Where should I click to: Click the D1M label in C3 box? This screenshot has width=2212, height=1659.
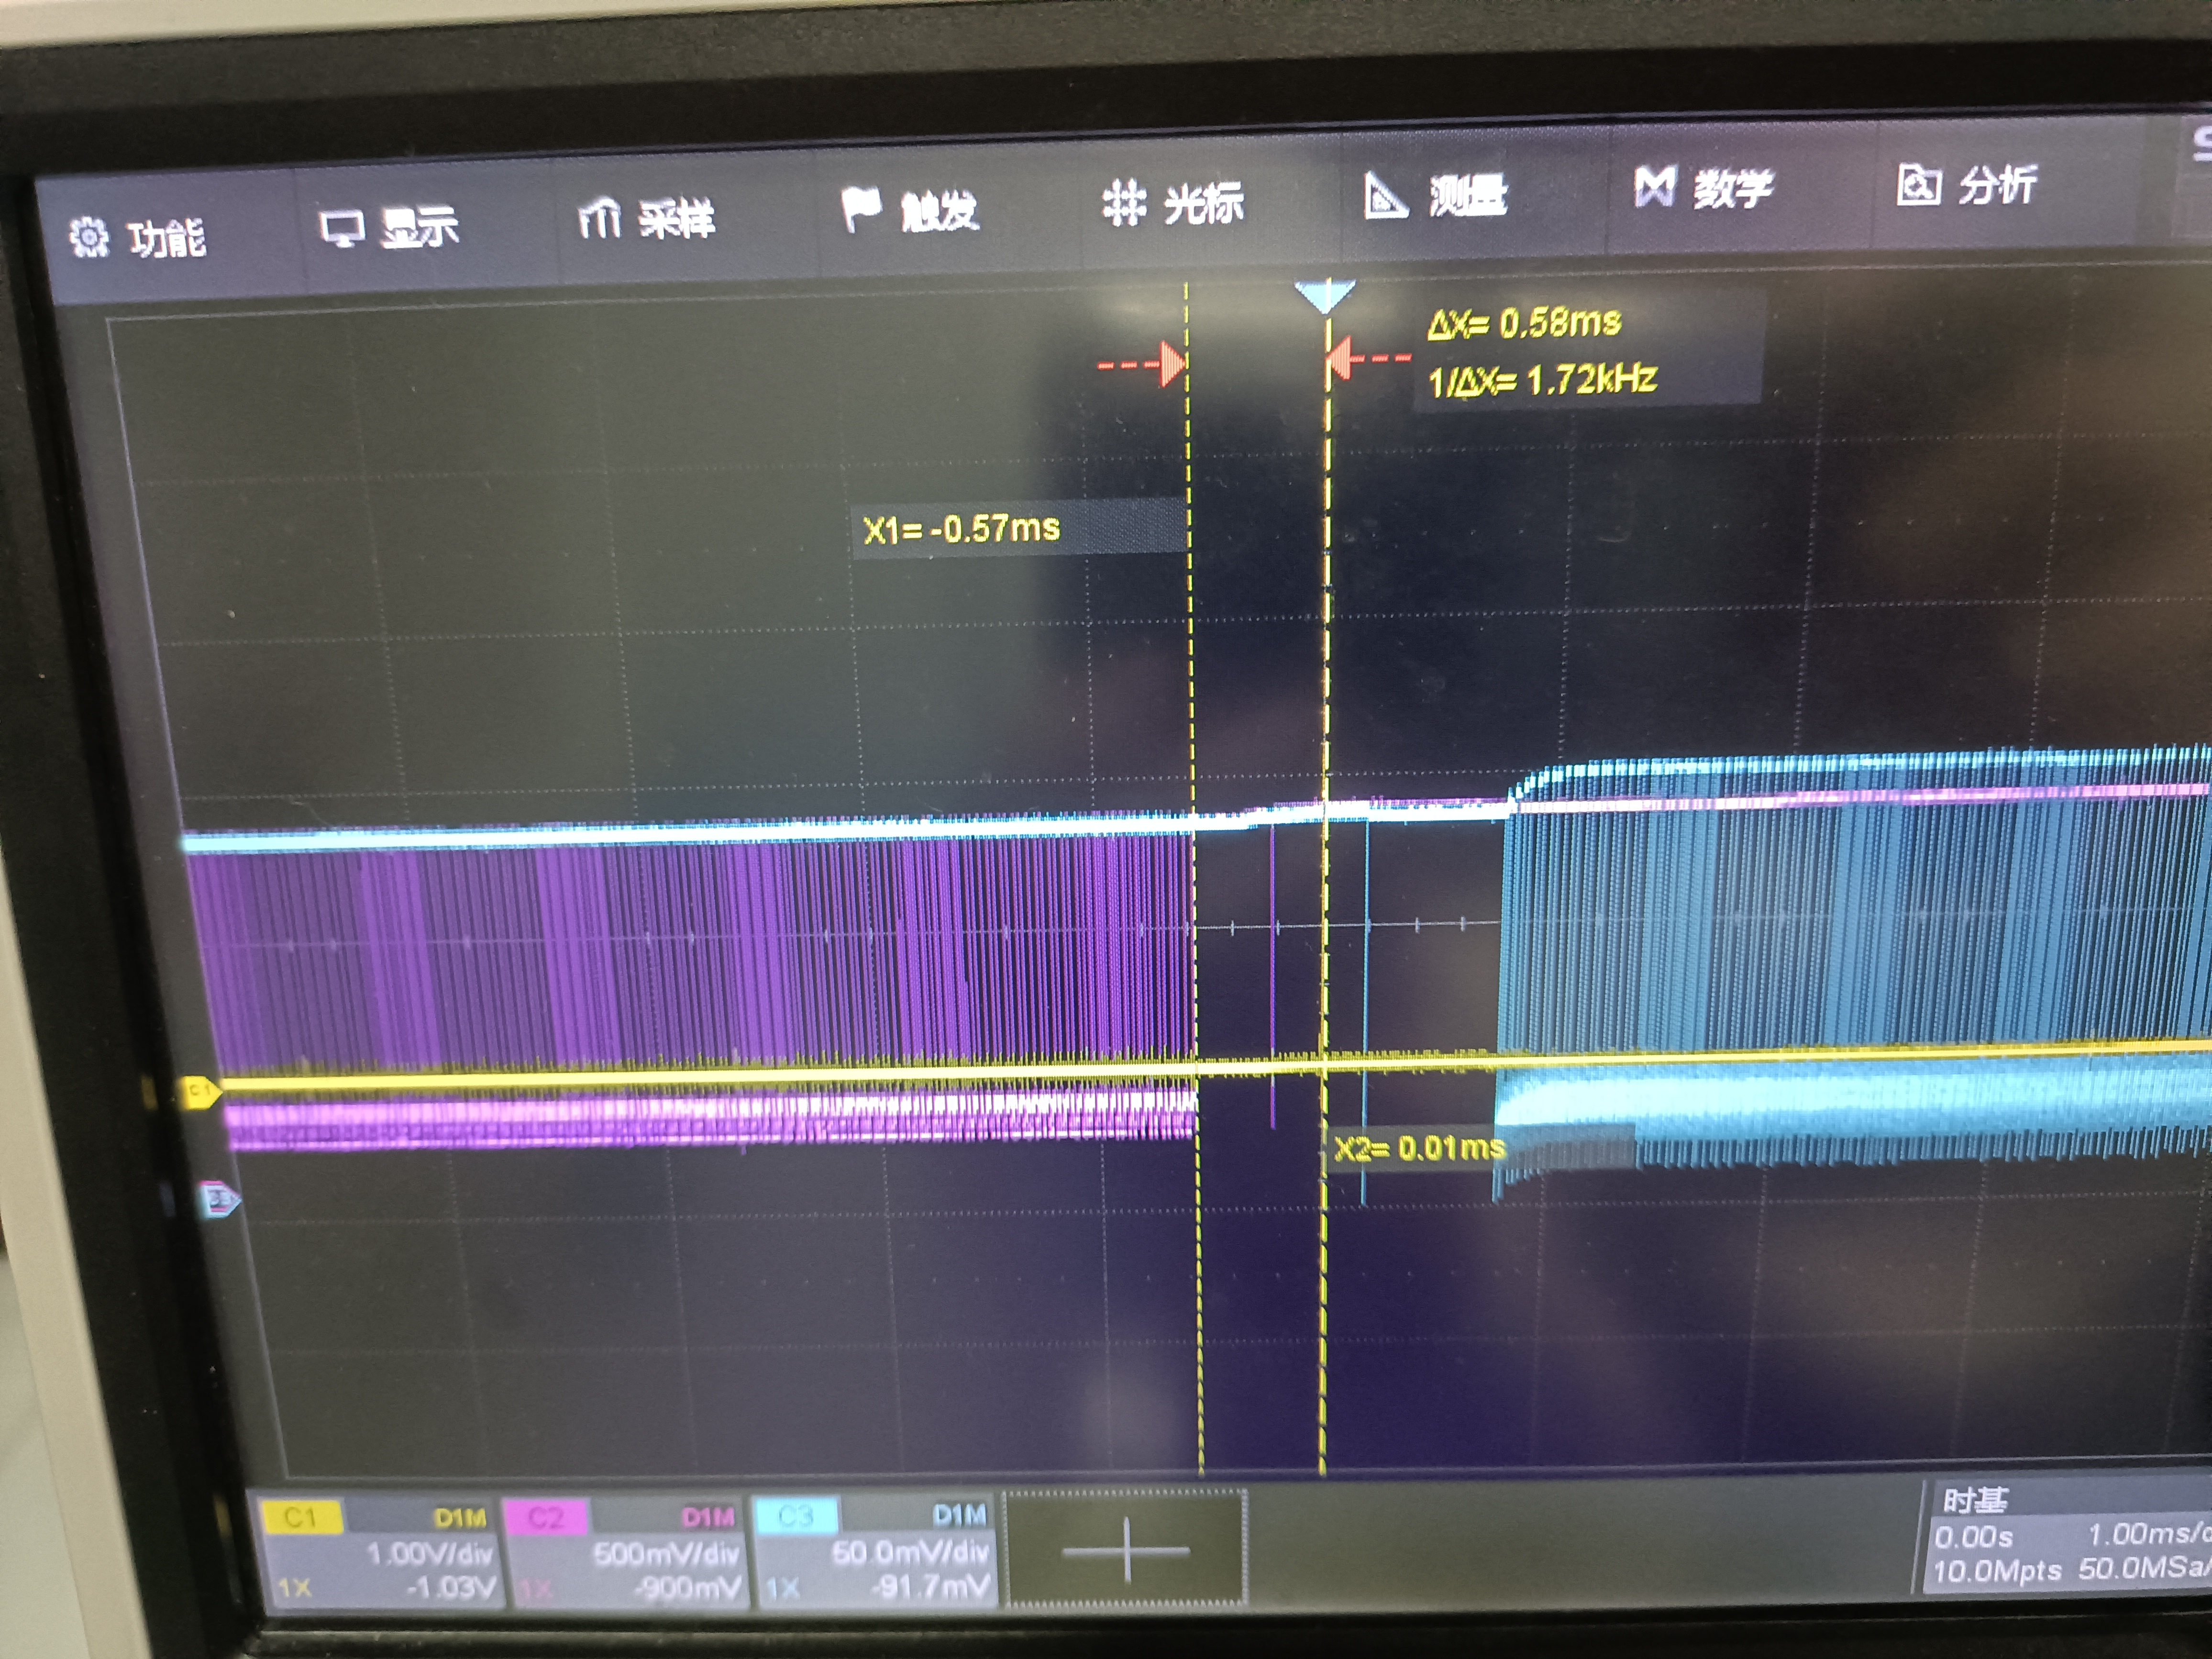[959, 1515]
